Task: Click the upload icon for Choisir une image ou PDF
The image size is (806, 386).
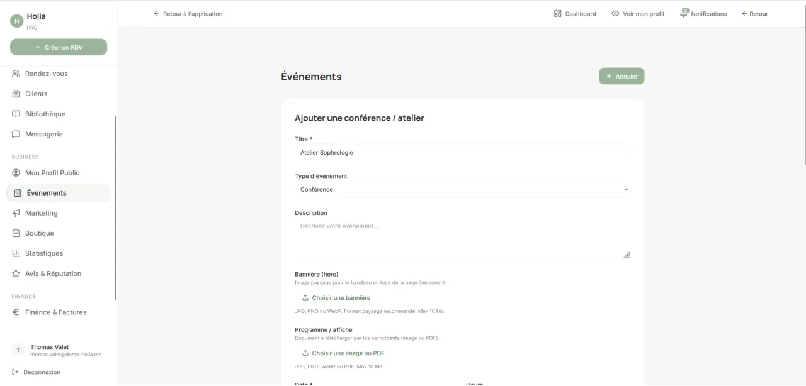Action: pyautogui.click(x=305, y=353)
